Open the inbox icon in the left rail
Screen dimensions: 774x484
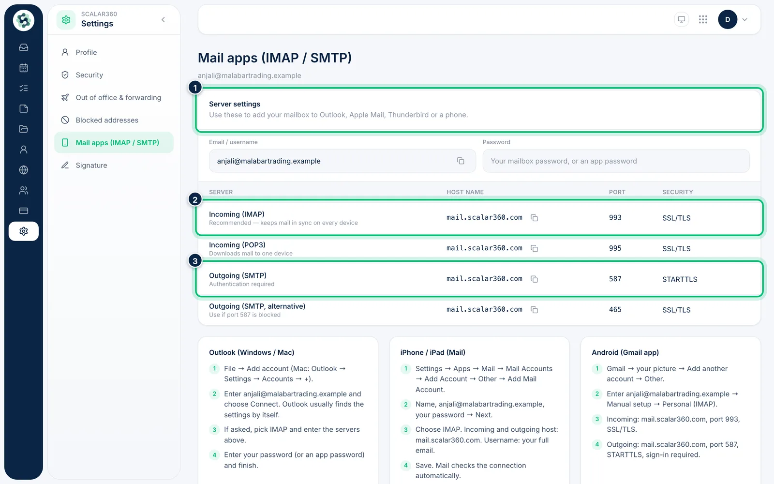point(24,47)
